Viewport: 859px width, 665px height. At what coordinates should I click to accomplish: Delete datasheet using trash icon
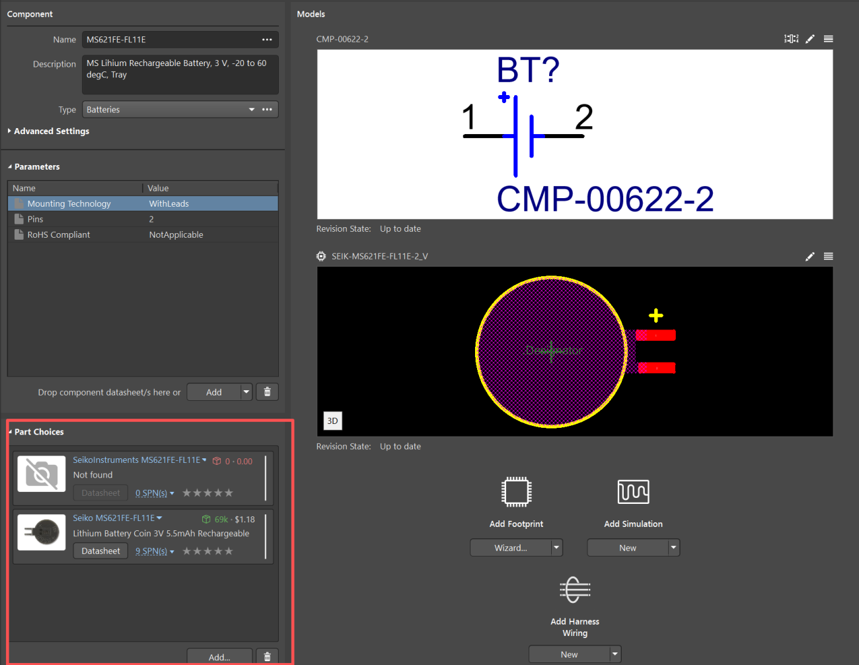(268, 392)
